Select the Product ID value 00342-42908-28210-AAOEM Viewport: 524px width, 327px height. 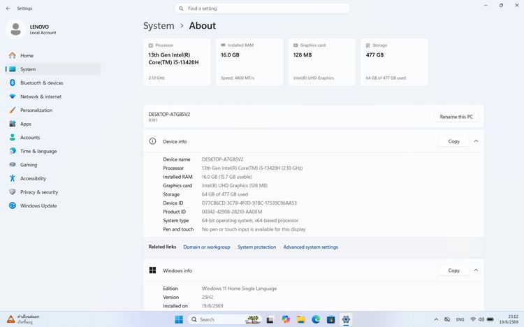pos(232,212)
